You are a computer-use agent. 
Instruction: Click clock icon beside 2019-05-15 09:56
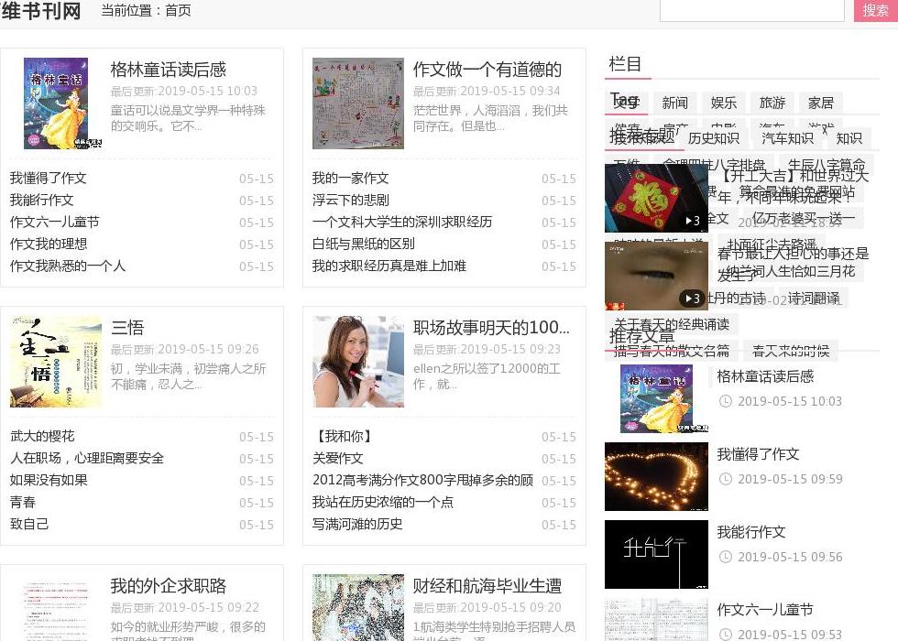point(726,557)
